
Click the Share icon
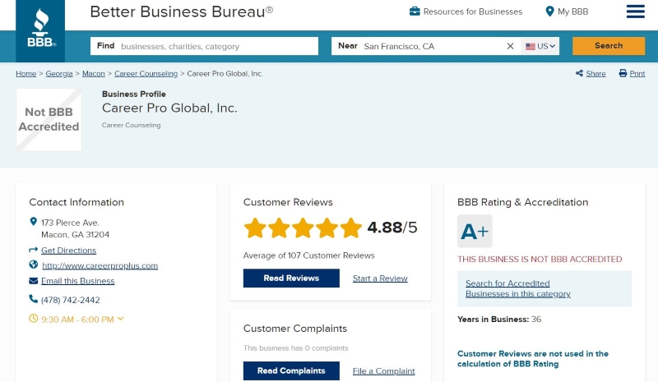[x=579, y=73]
